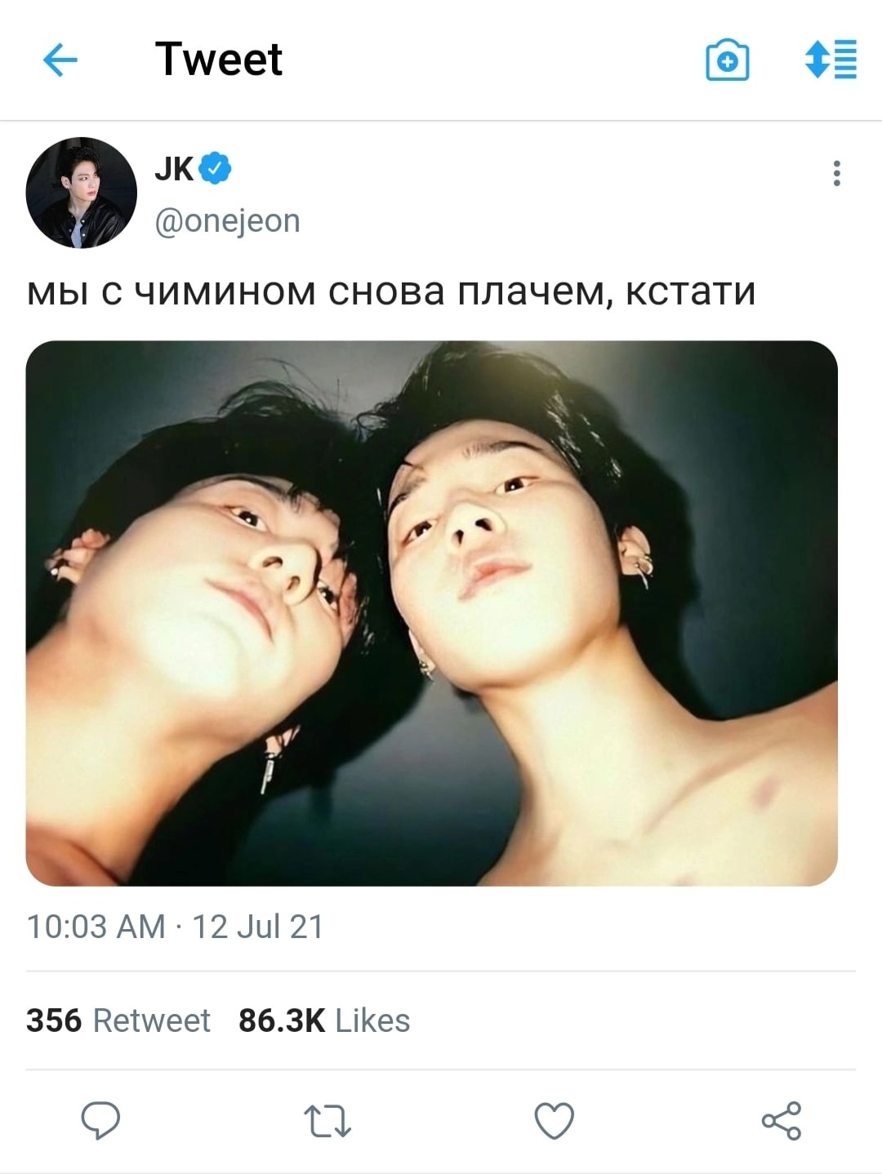Open the three-dot tweet options menu
The width and height of the screenshot is (882, 1174).
coord(836,173)
